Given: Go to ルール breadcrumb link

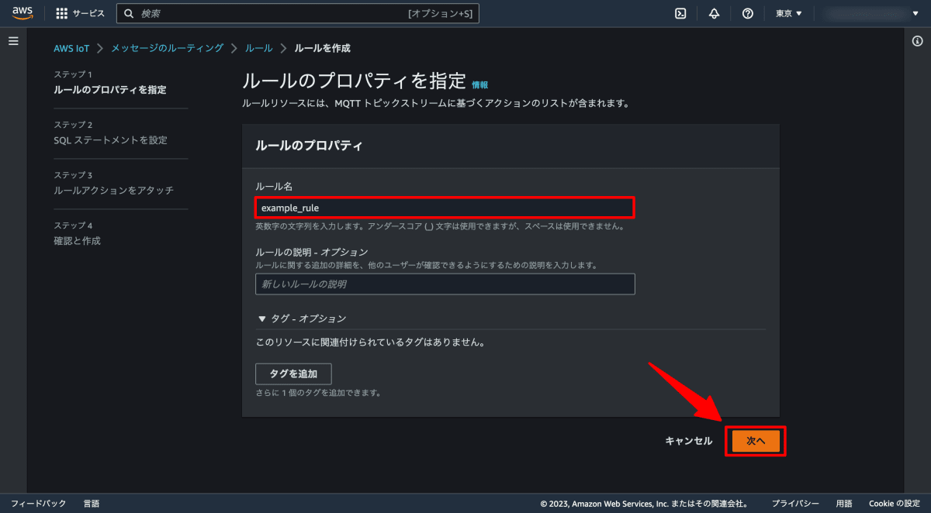Looking at the screenshot, I should click(258, 48).
